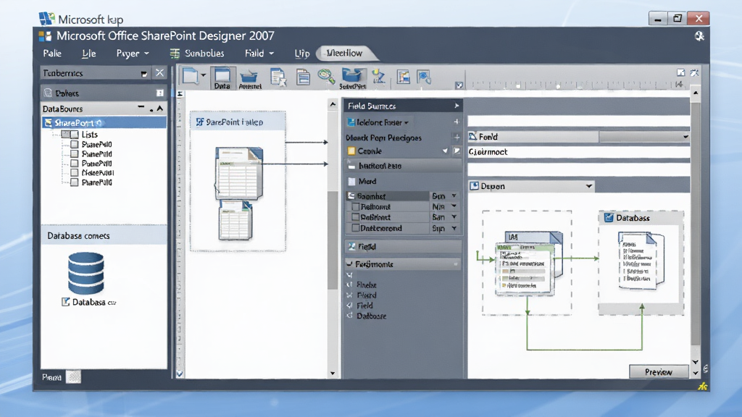Screen dimensions: 742x417
Task: Toggle the Rethome checkbox
Action: (355, 206)
